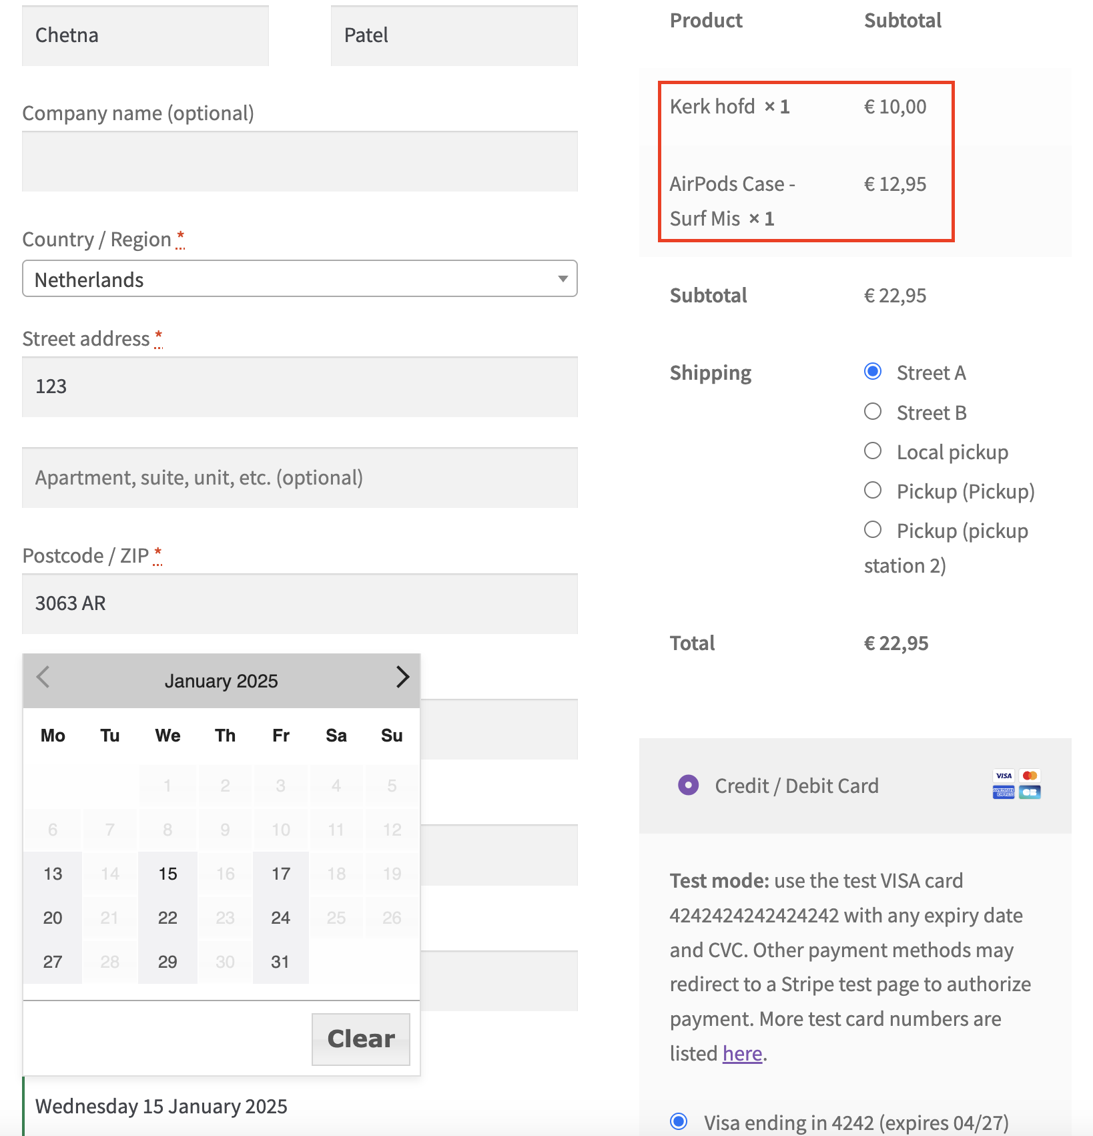Open the test card numbers 'here' link
1093x1136 pixels.
[x=742, y=1053]
